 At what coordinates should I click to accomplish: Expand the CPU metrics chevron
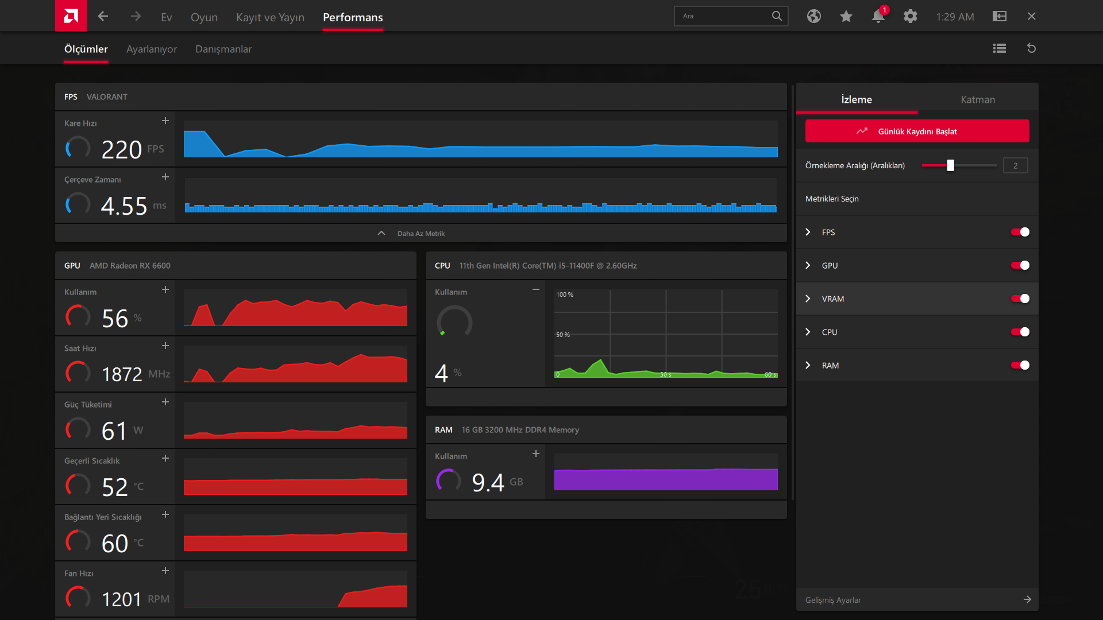pos(808,332)
